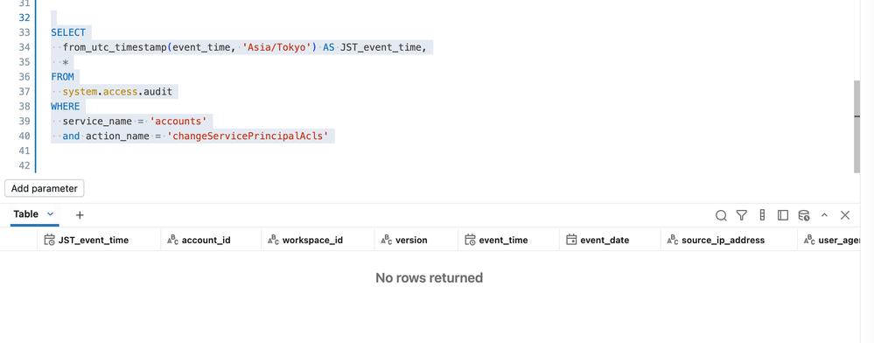Place cursor on the FROM keyword
This screenshot has width=874, height=343.
coord(62,77)
